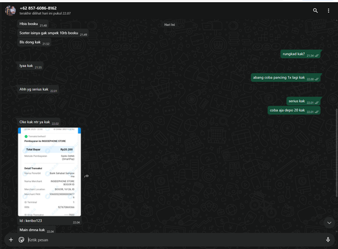The image size is (338, 249).
Task: Click the plus attachment icon
Action: 11,240
